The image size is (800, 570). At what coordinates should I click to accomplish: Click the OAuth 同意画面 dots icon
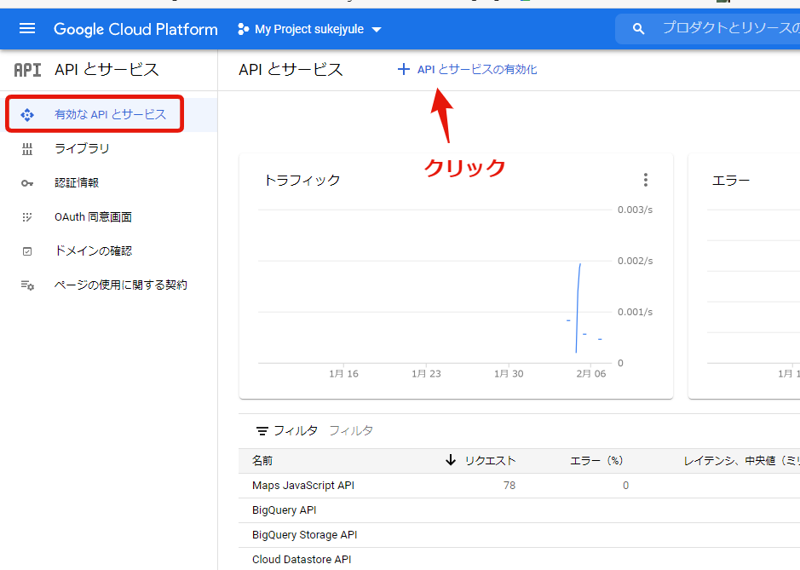point(27,217)
